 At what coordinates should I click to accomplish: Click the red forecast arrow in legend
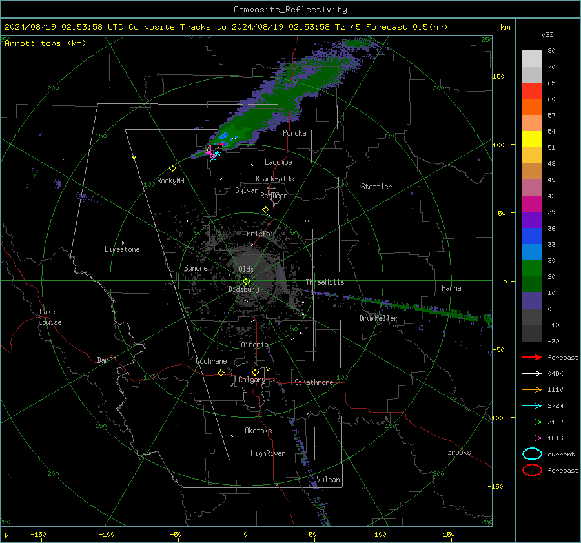click(532, 357)
